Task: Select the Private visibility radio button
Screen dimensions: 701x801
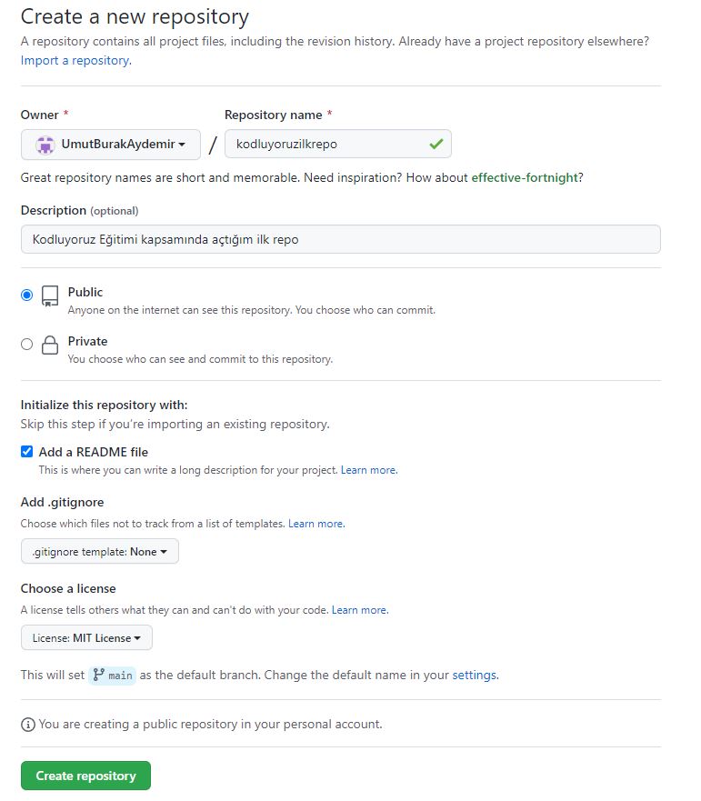Action: click(x=26, y=342)
